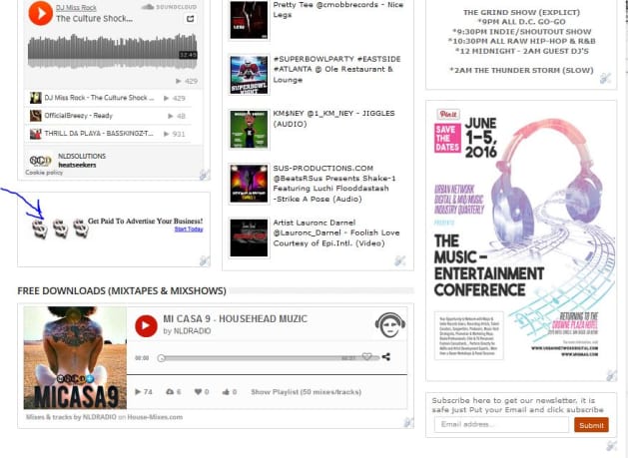The height and width of the screenshot is (458, 628).
Task: Click the House-Mixes headphone face logo
Action: pyautogui.click(x=389, y=324)
